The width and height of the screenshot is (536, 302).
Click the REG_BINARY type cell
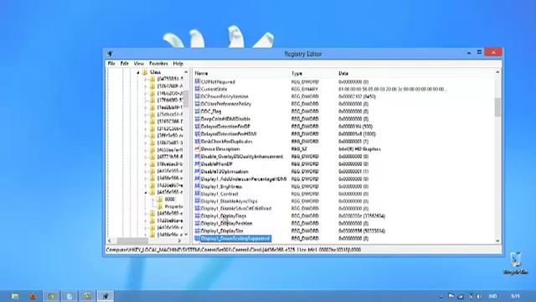pyautogui.click(x=305, y=89)
